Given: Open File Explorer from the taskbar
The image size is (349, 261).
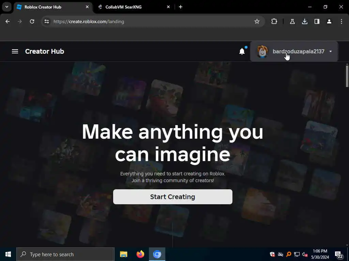Looking at the screenshot, I should [123, 254].
